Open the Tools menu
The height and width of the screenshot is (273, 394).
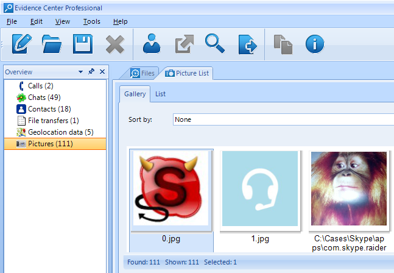tap(92, 21)
